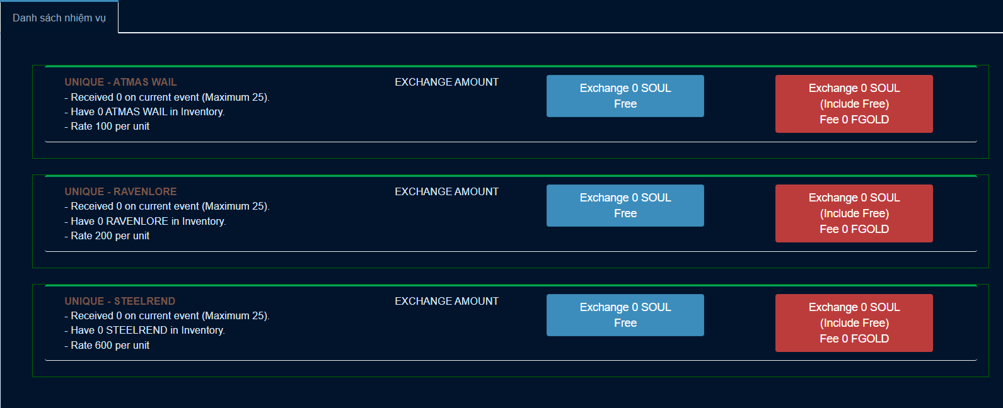This screenshot has width=1003, height=408.
Task: Click blue Exchange 0 SOUL Free button for STEELREND
Action: (625, 315)
